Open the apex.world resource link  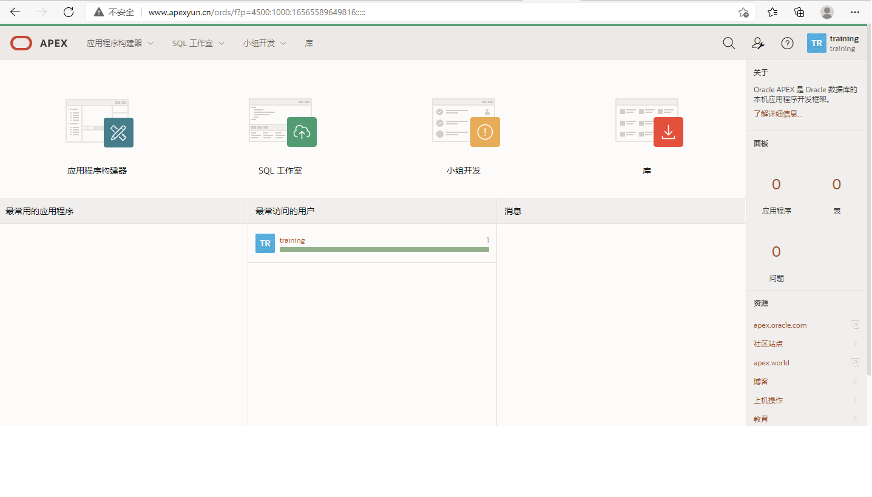coord(771,362)
